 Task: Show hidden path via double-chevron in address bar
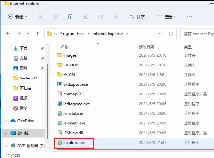pos(55,34)
